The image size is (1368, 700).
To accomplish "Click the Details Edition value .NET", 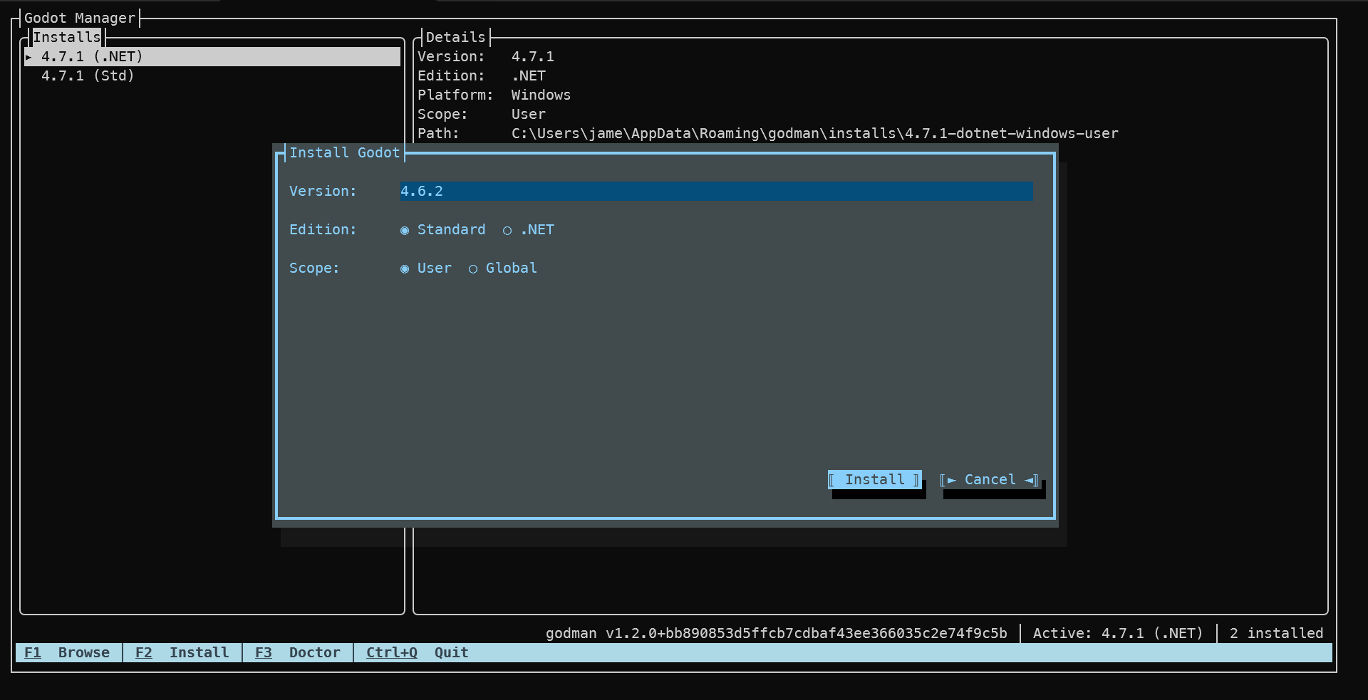I will click(528, 76).
